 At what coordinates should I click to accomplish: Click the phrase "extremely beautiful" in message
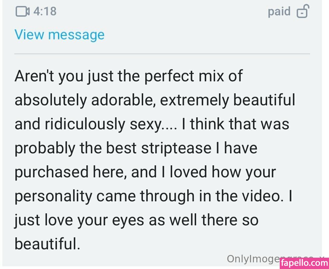(x=228, y=100)
